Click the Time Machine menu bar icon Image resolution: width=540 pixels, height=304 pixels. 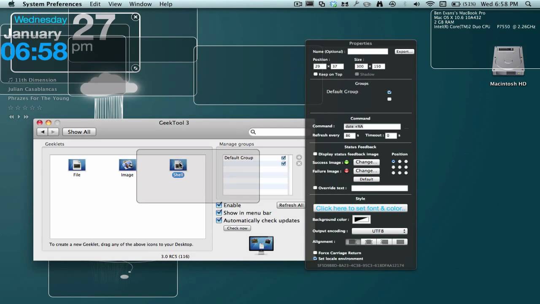point(392,4)
